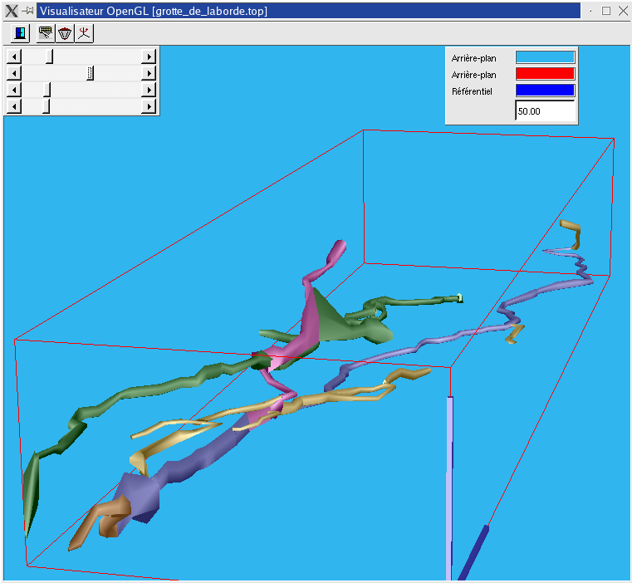
Task: Click the thumb of the top scrollbar
Action: pos(50,56)
